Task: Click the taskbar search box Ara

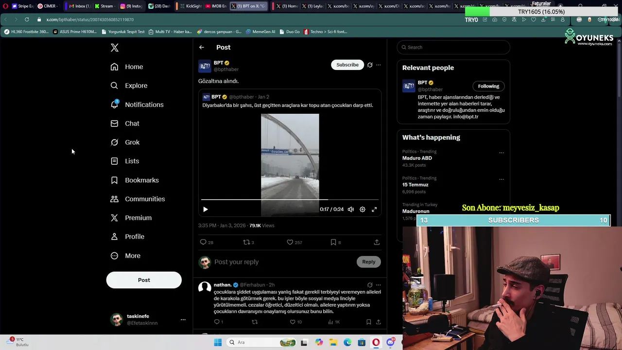Action: click(262, 342)
